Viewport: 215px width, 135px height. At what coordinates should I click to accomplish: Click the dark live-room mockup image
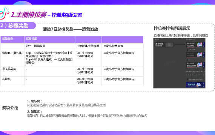[179, 63]
